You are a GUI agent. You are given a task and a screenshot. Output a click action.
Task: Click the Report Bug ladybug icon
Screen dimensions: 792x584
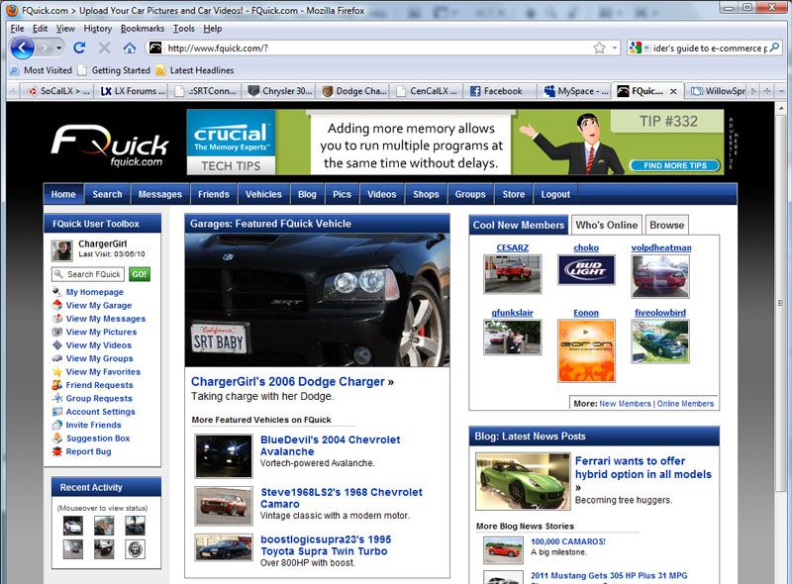coord(57,451)
